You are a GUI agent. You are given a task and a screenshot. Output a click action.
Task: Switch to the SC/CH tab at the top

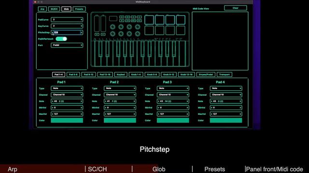click(54, 9)
